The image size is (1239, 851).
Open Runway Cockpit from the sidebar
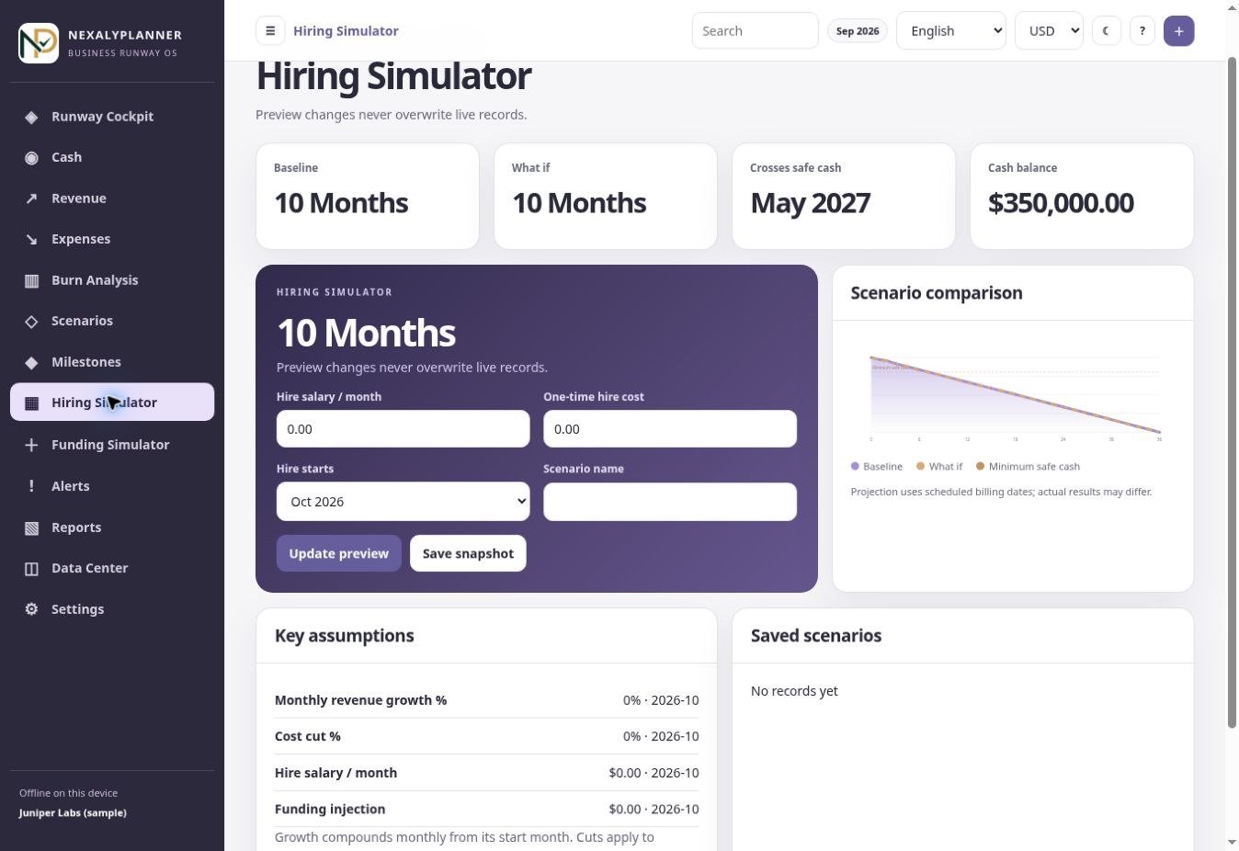click(x=112, y=117)
